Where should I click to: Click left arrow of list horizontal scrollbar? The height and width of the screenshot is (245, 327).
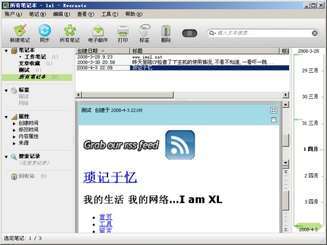79,95
